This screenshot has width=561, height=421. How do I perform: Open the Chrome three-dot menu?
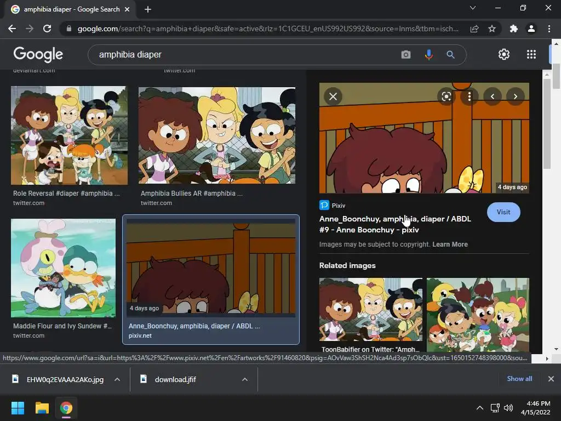click(549, 29)
